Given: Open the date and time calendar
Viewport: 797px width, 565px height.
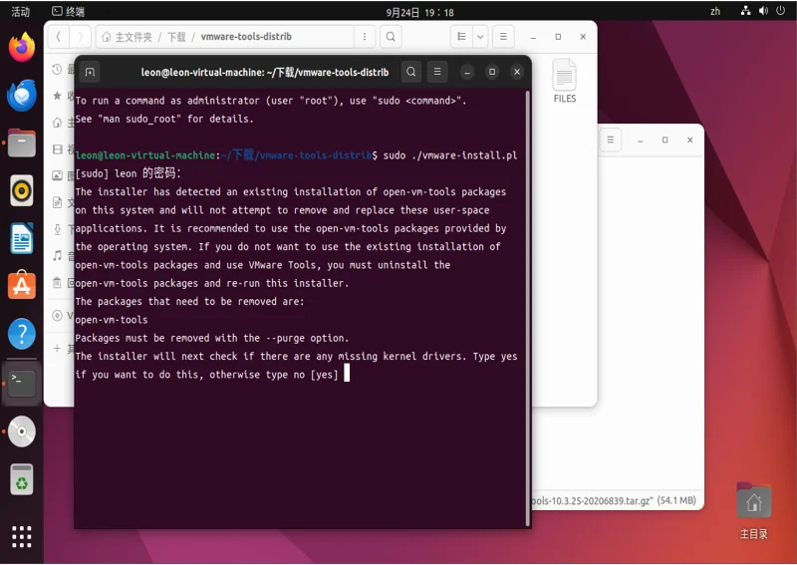Looking at the screenshot, I should click(x=419, y=12).
